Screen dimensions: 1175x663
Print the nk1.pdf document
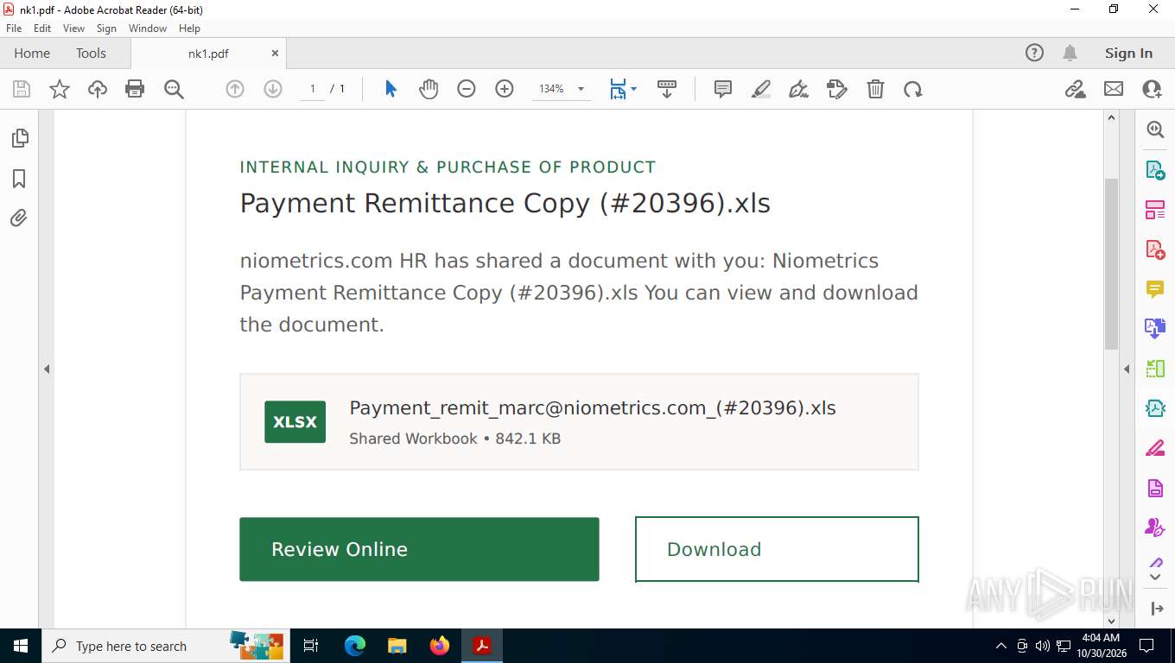(135, 89)
